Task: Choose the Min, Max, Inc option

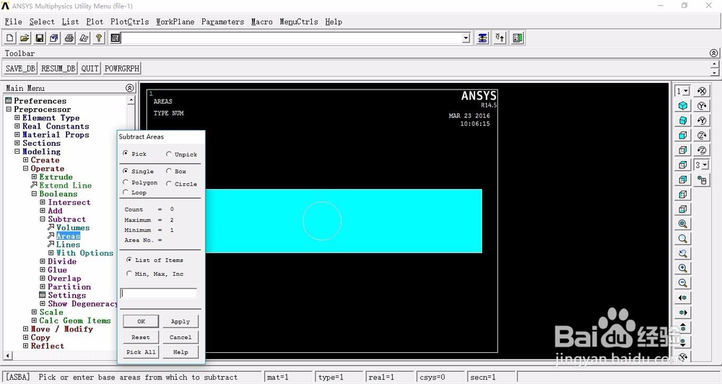Action: 129,274
